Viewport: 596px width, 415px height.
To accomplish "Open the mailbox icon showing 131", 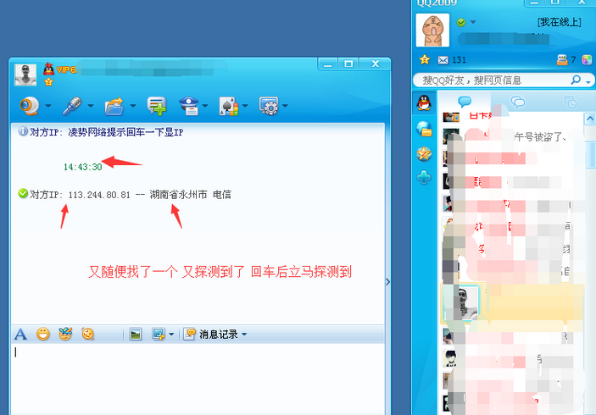I will pos(443,60).
